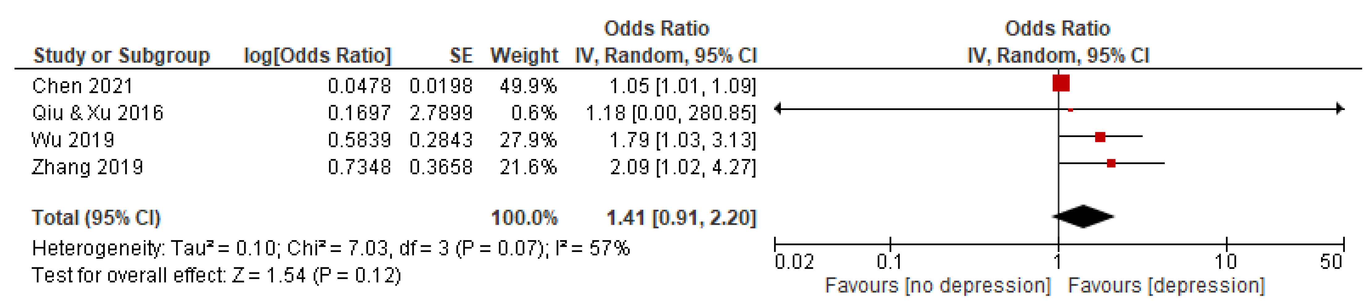Viewport: 1372px width, 308px height.
Task: Click the red square marker for Wu 2019
Action: pos(1100,137)
